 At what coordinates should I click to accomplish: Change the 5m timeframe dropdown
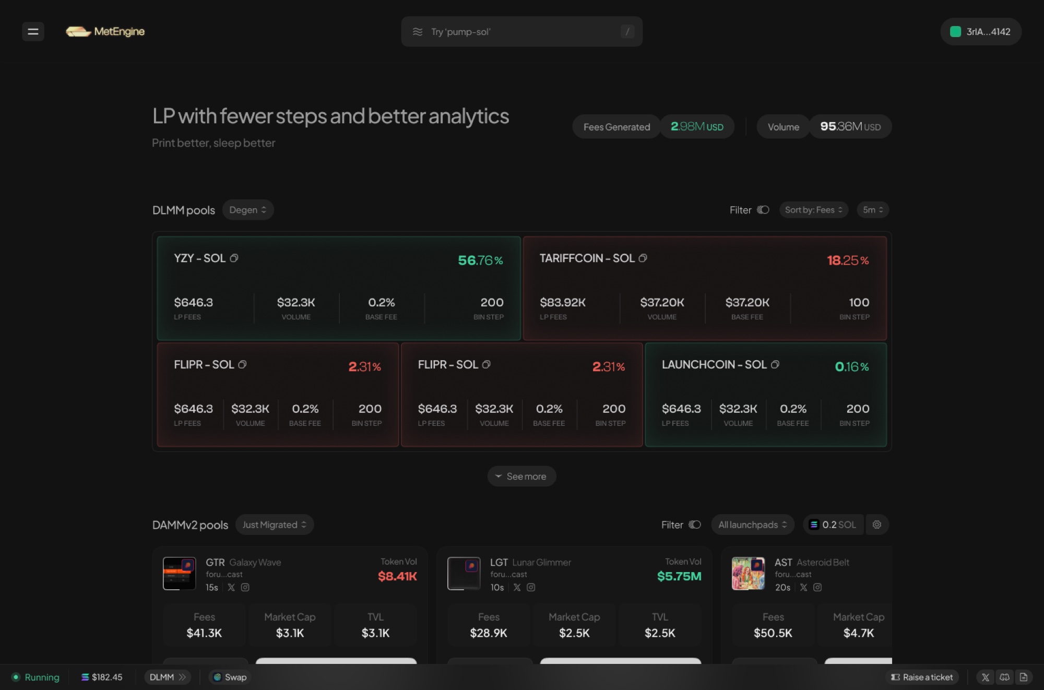873,210
